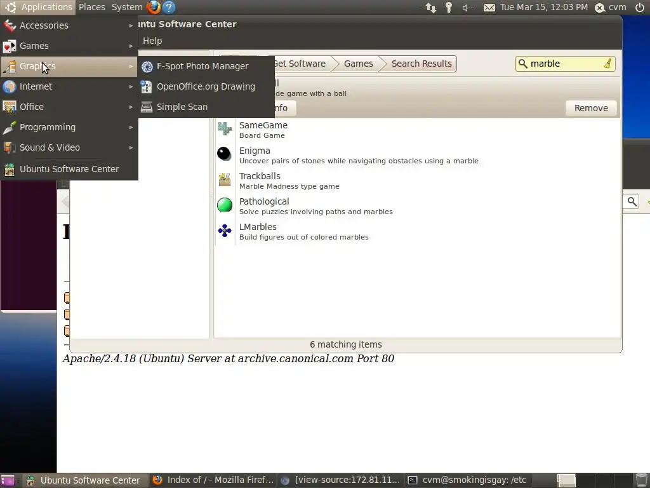Open the mail envelope indicator
Image resolution: width=650 pixels, height=488 pixels.
(489, 8)
